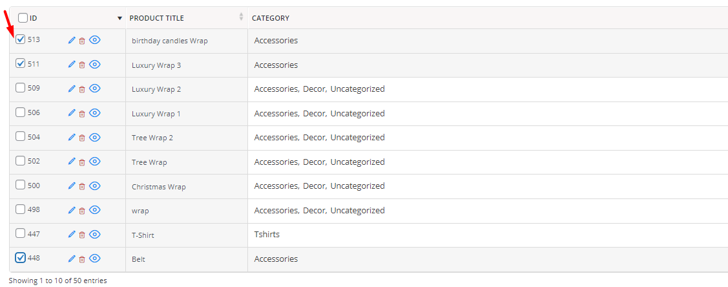This screenshot has height=287, width=728.
Task: Click the Product Title column header
Action: click(x=156, y=18)
